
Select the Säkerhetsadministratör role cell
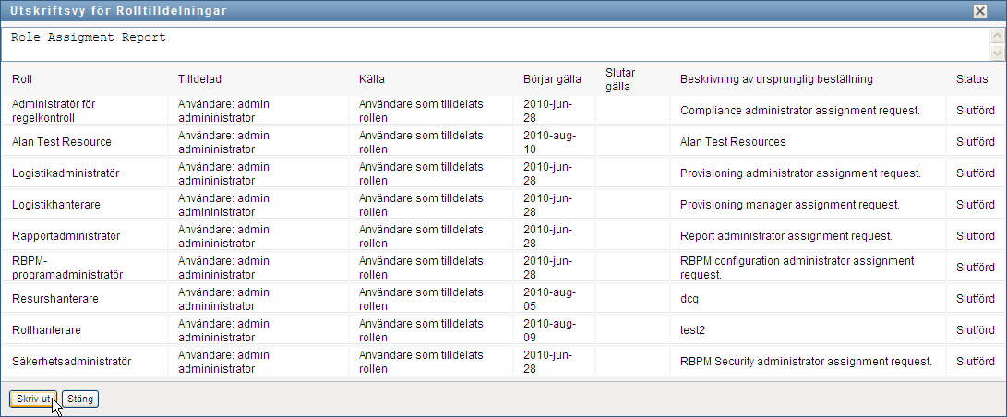coord(84,362)
